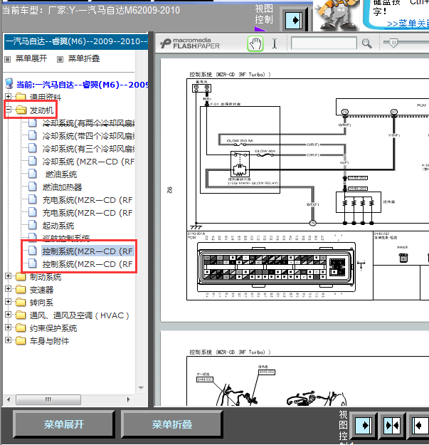Image resolution: width=429 pixels, height=445 pixels.
Task: Click the 变速器 folder icon
Action: click(21, 290)
